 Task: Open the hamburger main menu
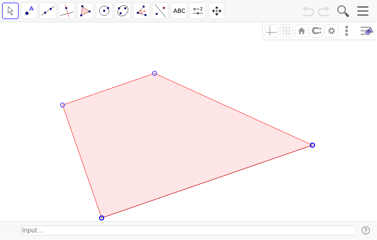(x=363, y=11)
